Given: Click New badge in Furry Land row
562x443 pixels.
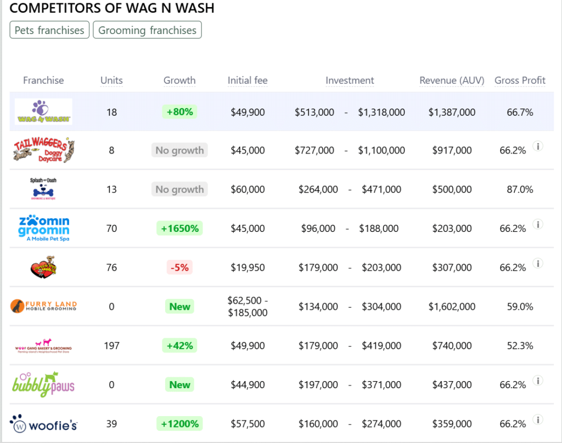Looking at the screenshot, I should [179, 306].
